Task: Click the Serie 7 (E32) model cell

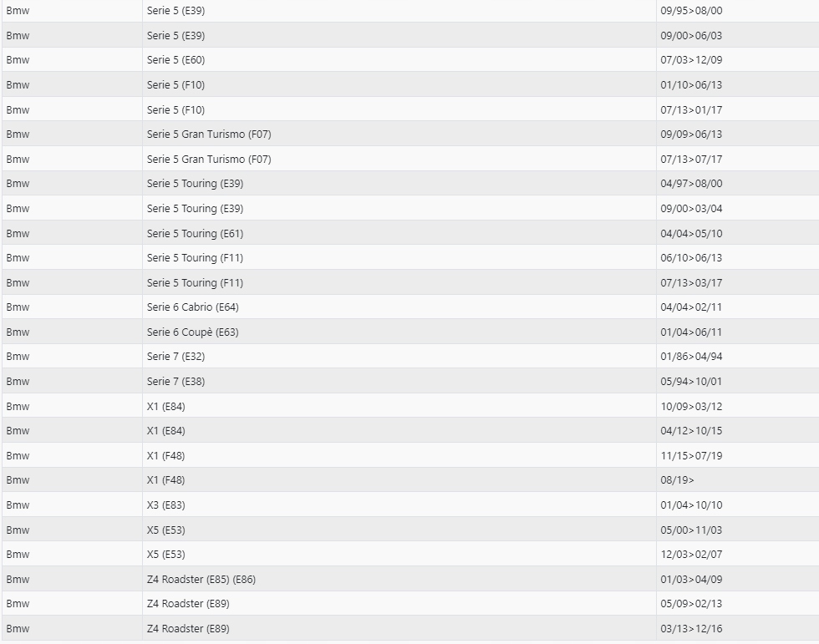Action: click(175, 357)
